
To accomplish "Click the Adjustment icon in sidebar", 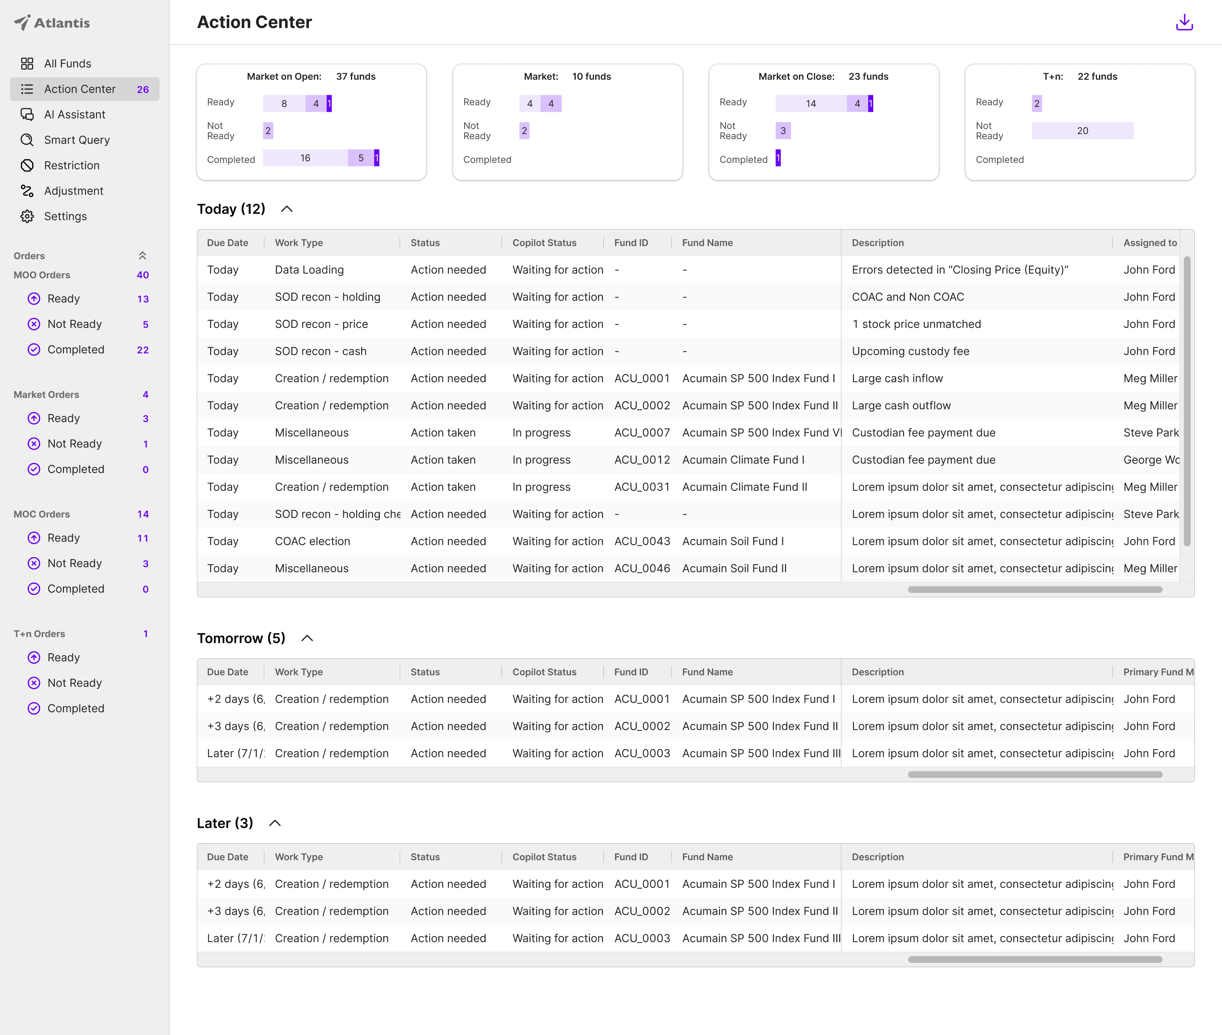I will click(27, 191).
